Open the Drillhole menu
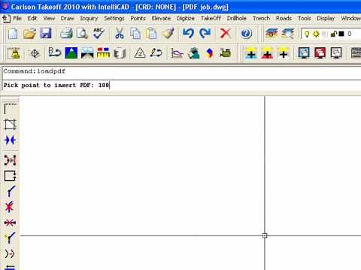Screen dimensions: 361x270 236,18
